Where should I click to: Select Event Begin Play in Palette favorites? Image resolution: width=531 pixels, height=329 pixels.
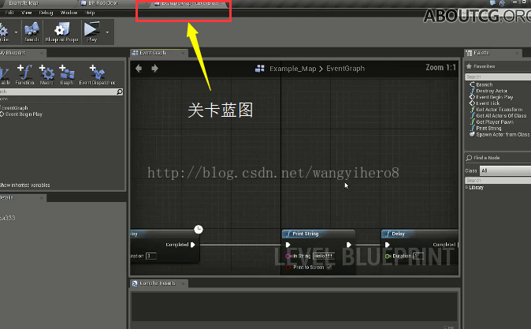click(x=495, y=97)
